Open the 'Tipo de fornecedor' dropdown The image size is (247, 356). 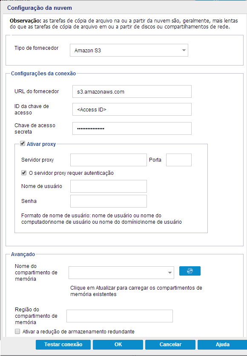click(184, 50)
